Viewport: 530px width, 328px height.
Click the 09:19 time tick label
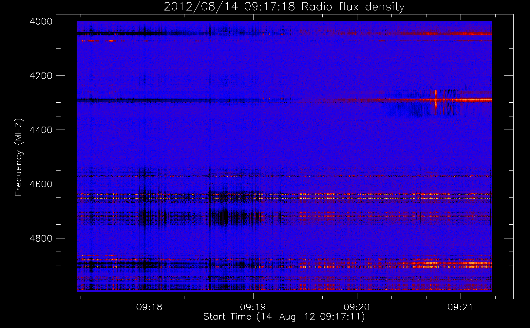pos(253,307)
